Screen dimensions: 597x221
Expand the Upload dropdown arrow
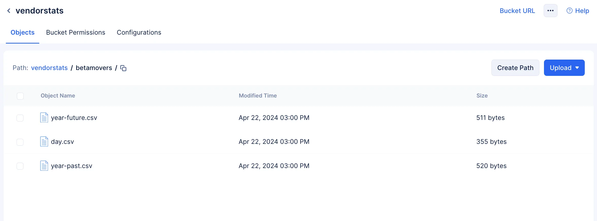click(x=577, y=68)
